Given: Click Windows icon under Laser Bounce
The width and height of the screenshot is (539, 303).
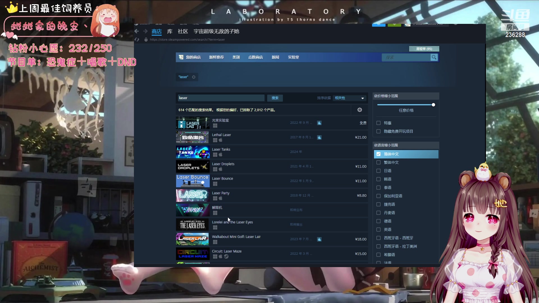Looking at the screenshot, I should (215, 184).
